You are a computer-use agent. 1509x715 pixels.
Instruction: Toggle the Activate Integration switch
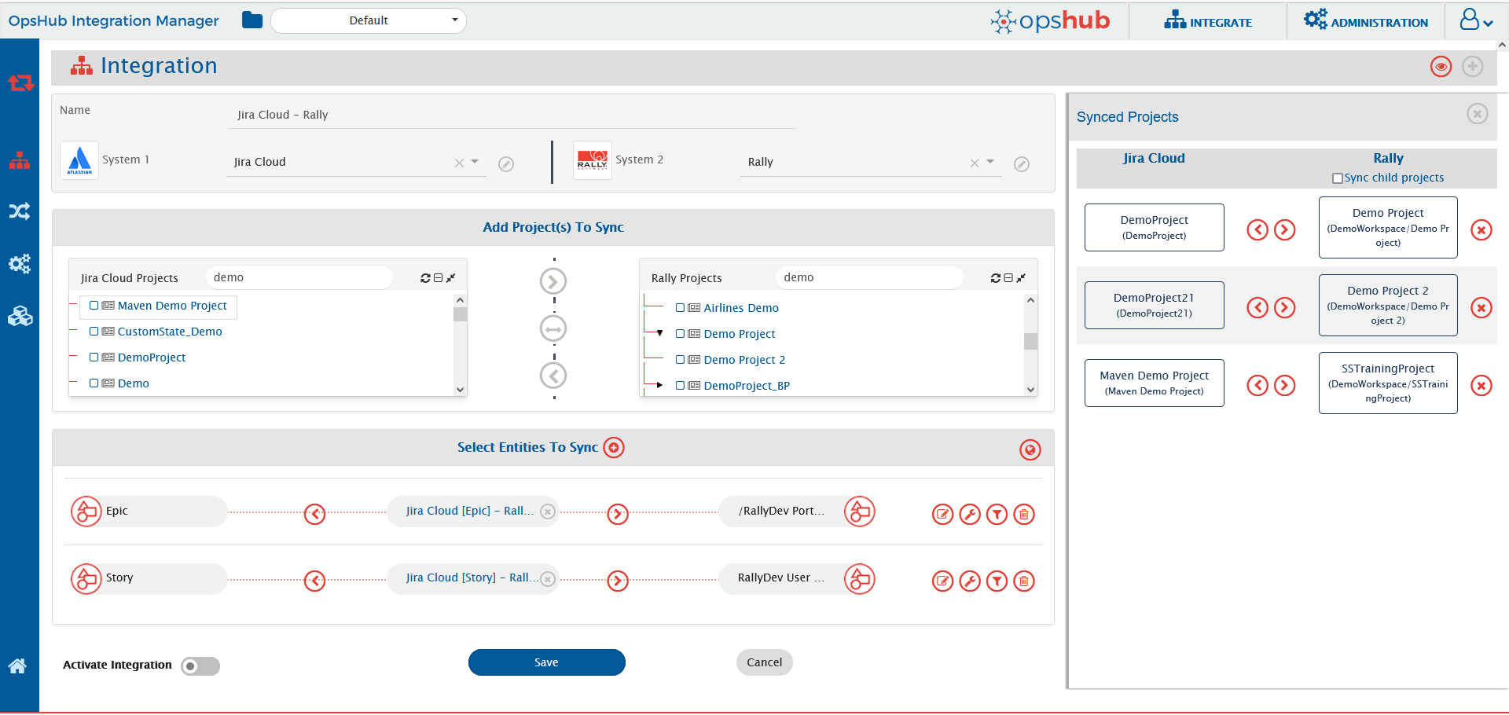pyautogui.click(x=200, y=666)
